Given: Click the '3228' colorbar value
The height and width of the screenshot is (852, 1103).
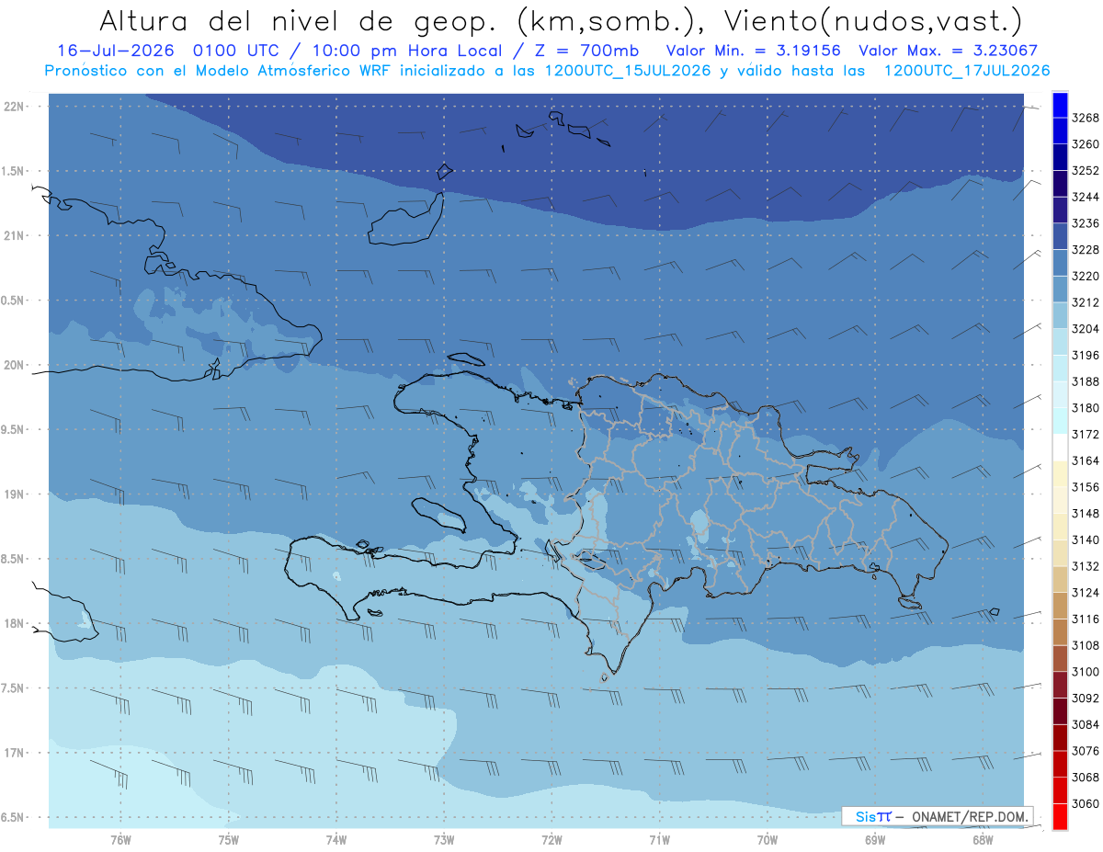Looking at the screenshot, I should tap(1086, 250).
